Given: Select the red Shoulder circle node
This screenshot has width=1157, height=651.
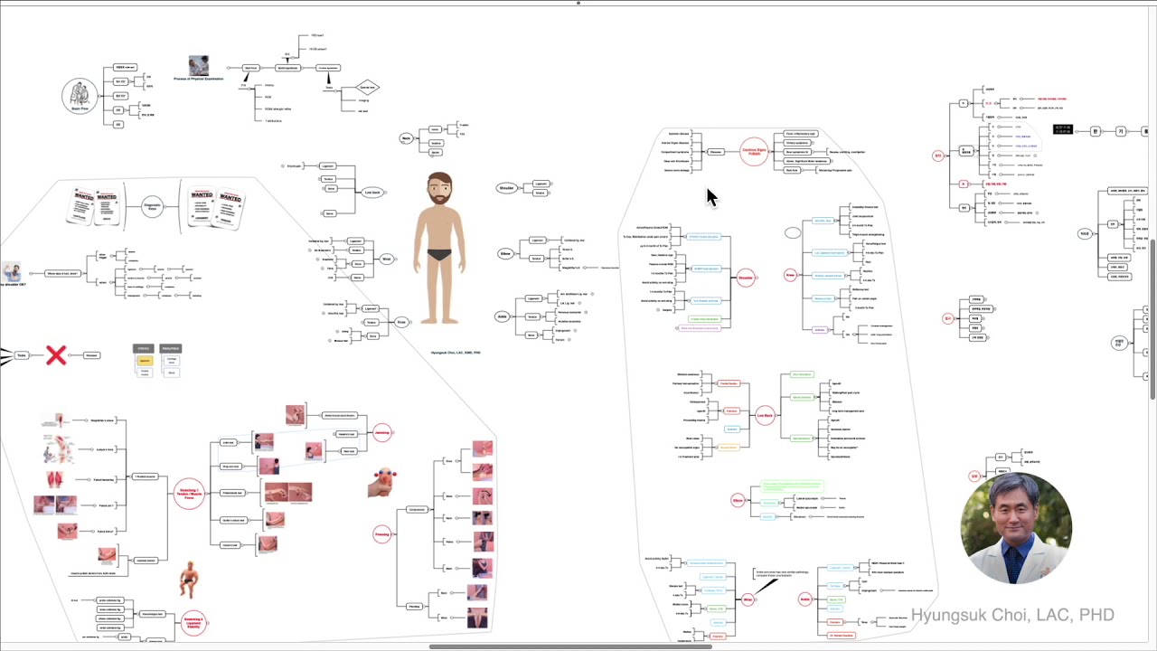Looking at the screenshot, I should pos(746,278).
